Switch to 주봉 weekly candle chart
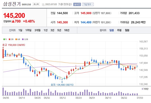The image size is (151, 103). pyautogui.click(x=119, y=30)
